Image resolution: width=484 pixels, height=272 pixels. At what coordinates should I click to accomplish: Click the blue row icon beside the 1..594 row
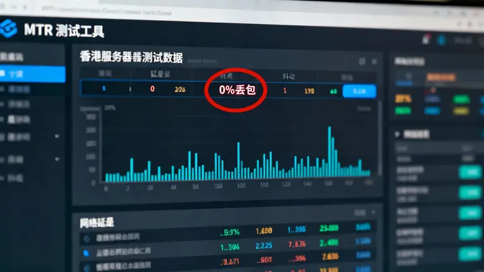[x=86, y=253]
